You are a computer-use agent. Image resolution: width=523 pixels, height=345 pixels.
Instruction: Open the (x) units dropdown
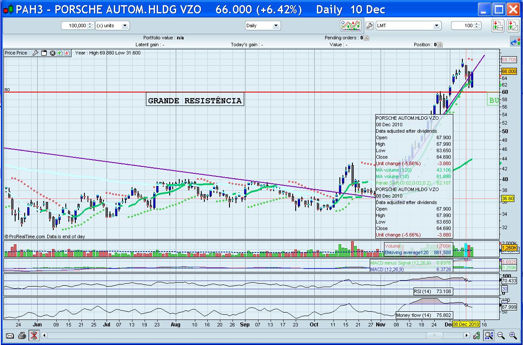pyautogui.click(x=112, y=26)
